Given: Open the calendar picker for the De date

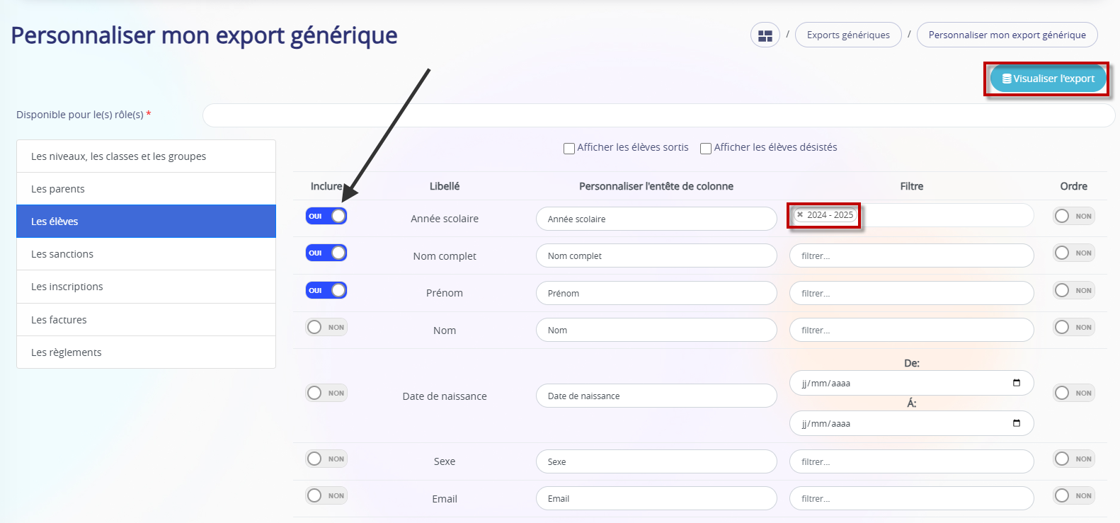Looking at the screenshot, I should 1017,383.
